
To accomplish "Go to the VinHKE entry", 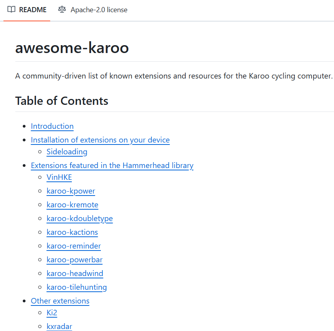I will (x=59, y=177).
